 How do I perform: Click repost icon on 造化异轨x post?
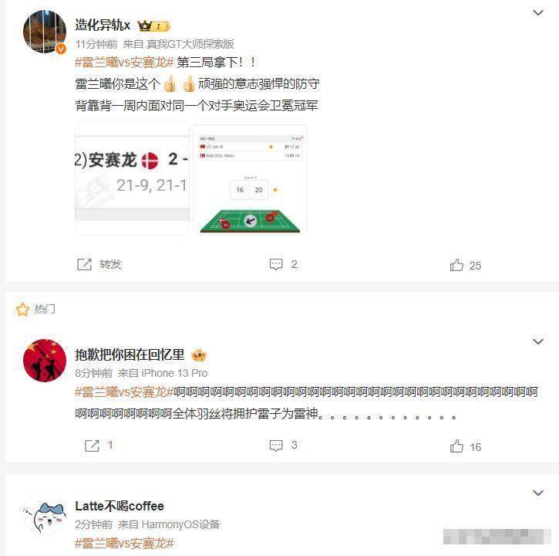pos(85,265)
